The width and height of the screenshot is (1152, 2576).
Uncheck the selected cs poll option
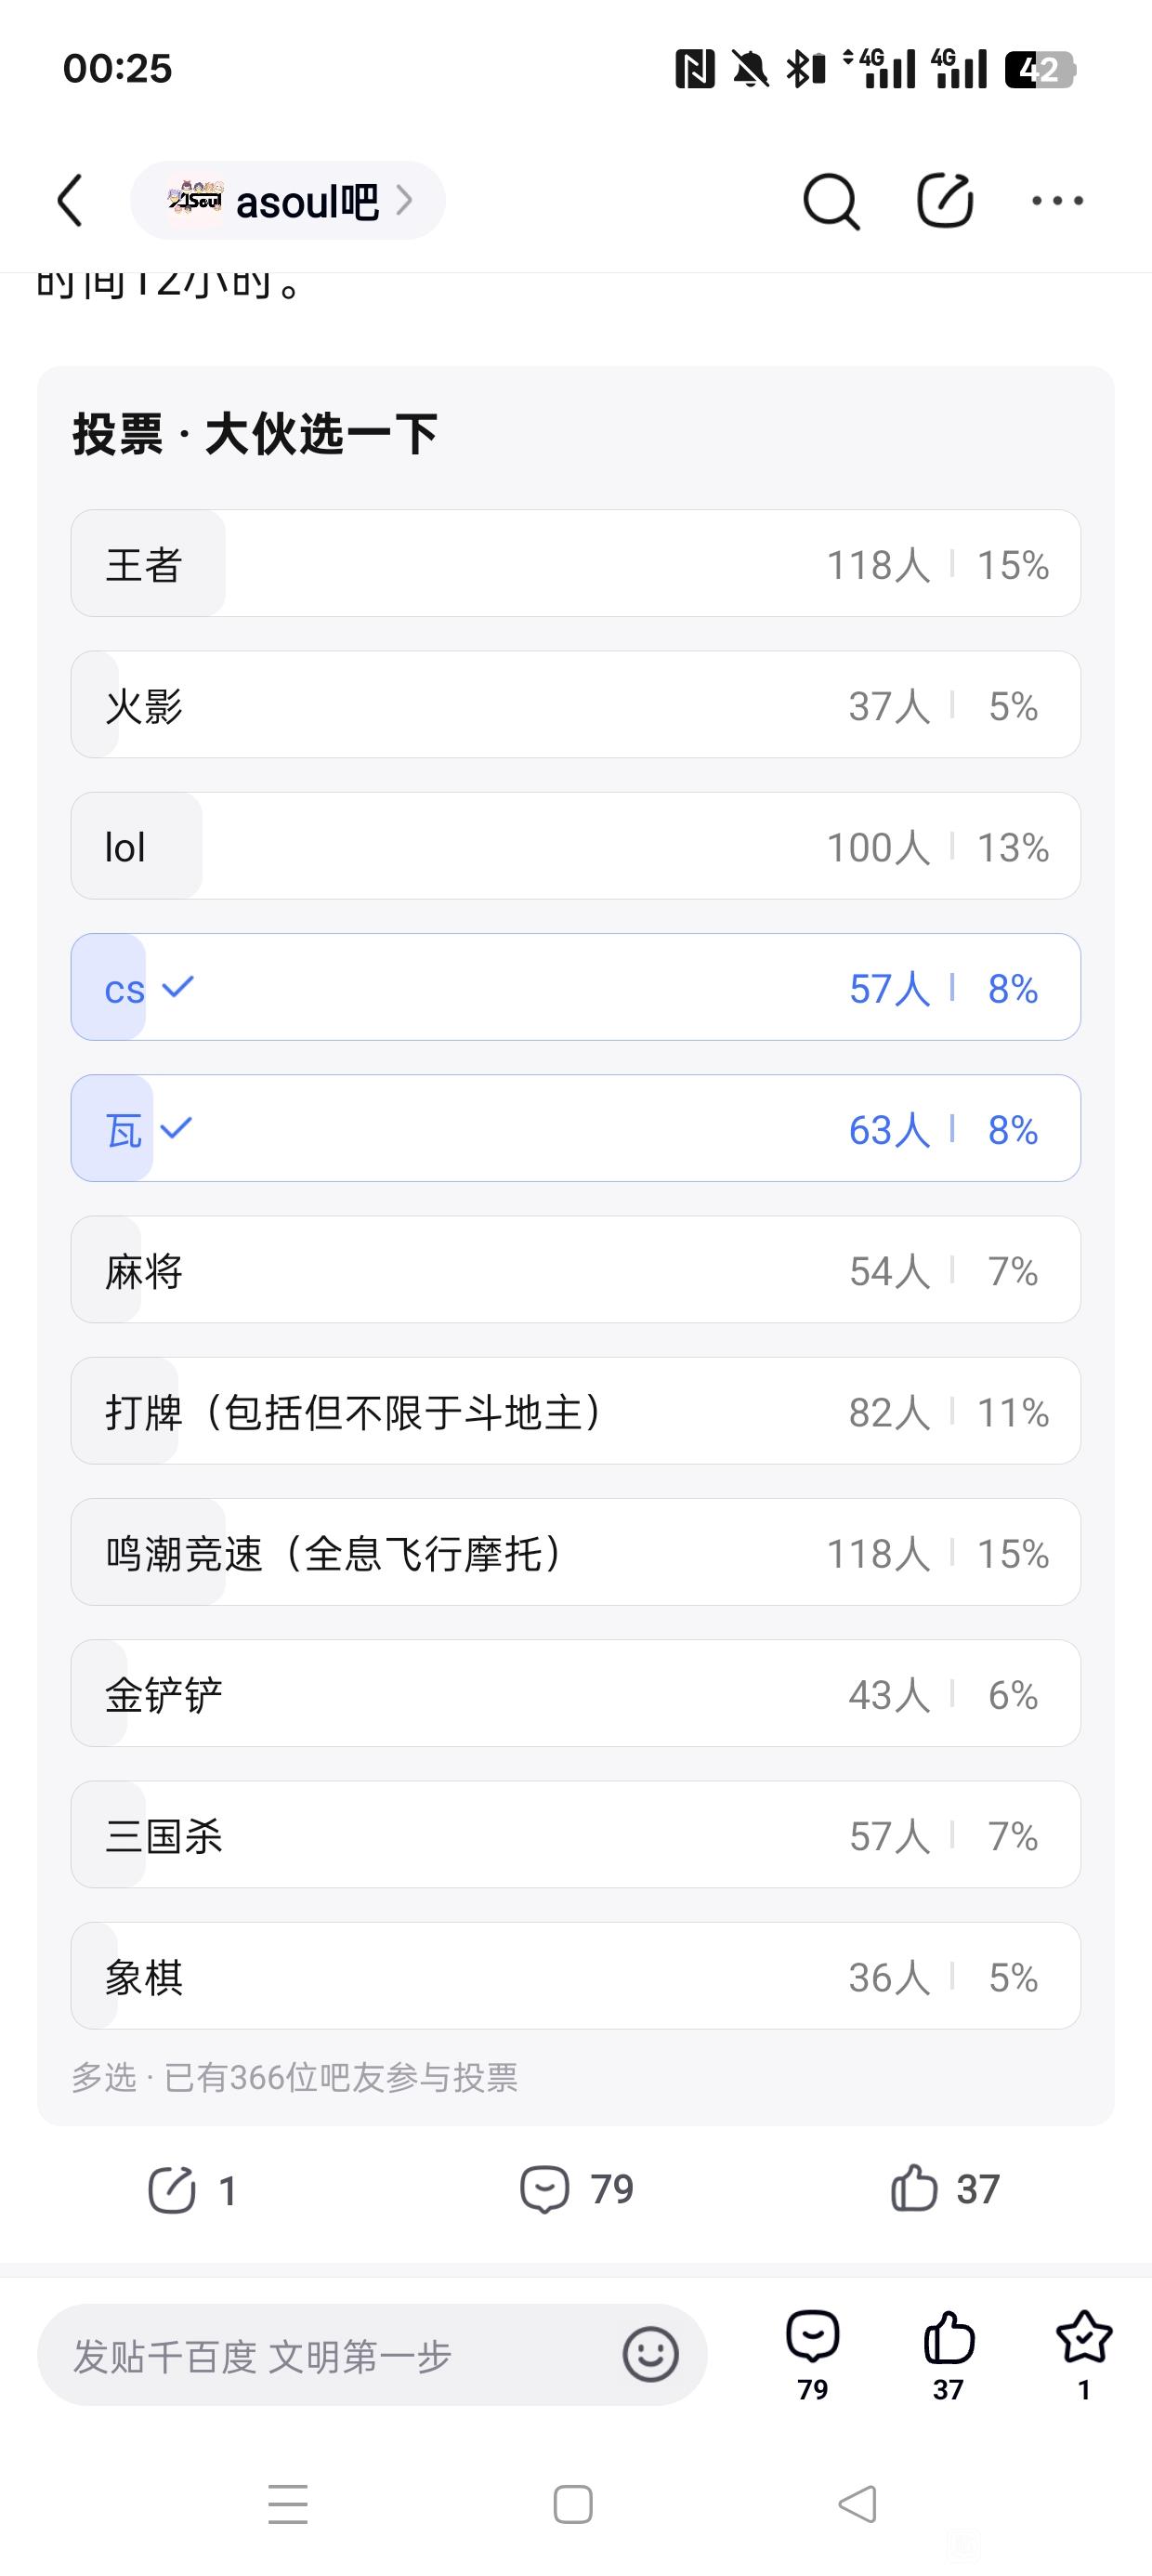pos(575,987)
